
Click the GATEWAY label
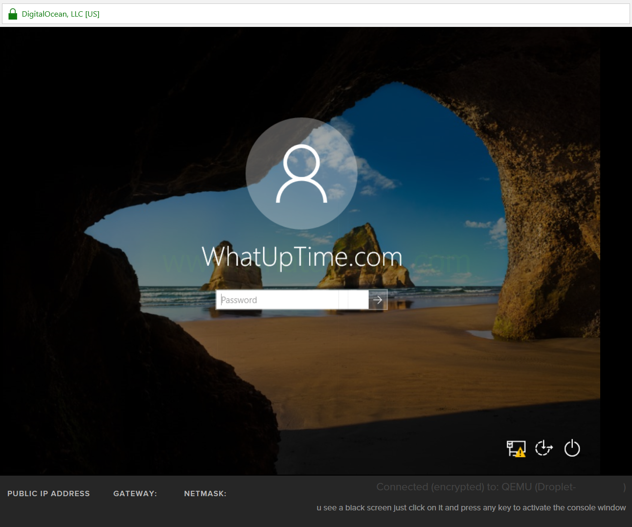[135, 494]
